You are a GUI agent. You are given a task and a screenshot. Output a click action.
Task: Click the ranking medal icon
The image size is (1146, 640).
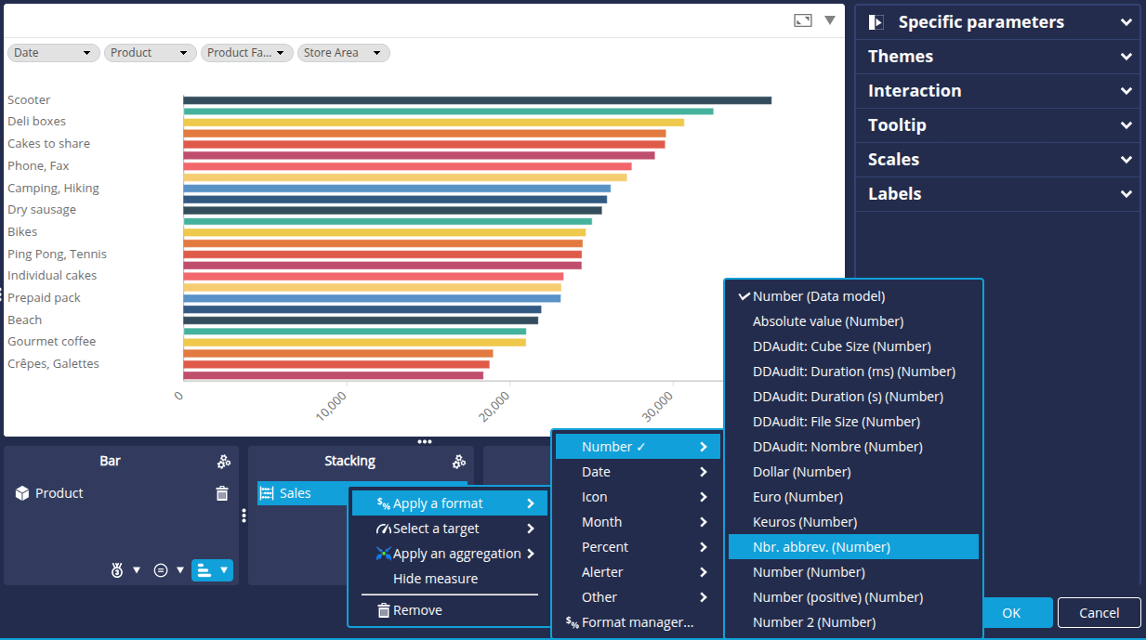[116, 570]
